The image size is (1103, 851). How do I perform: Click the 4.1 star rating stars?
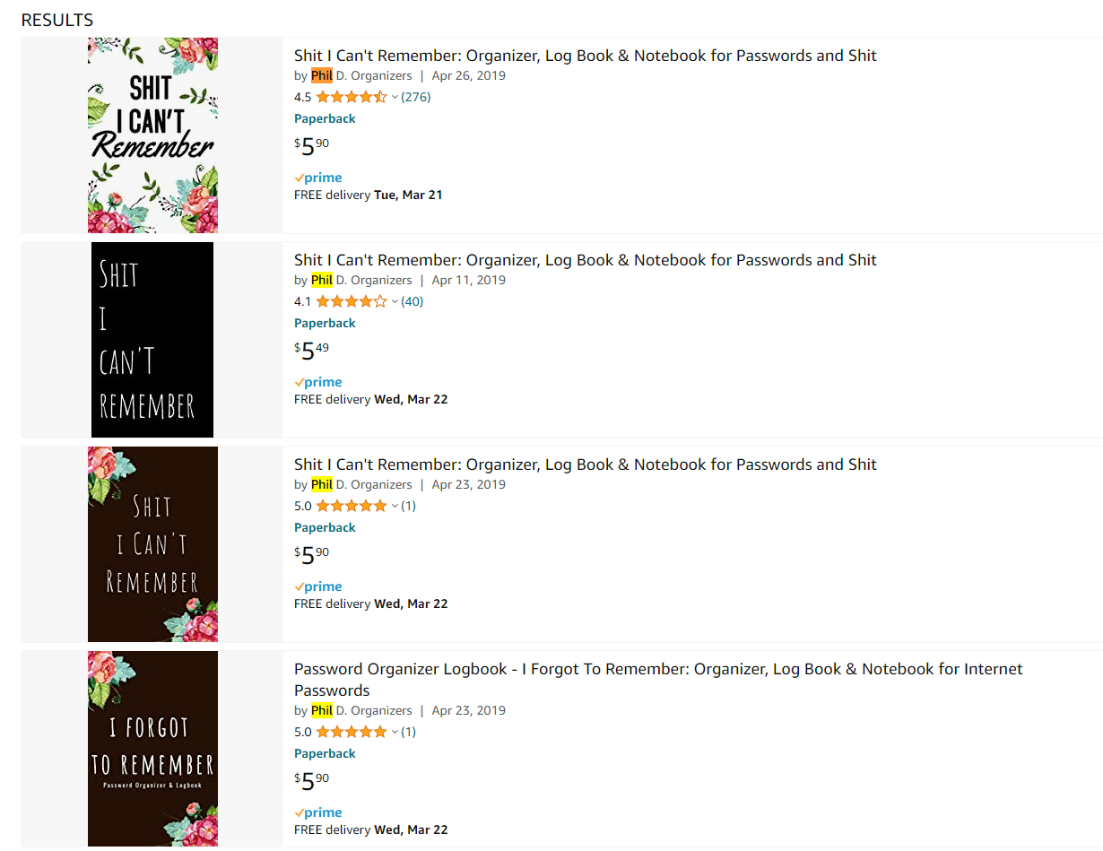352,301
